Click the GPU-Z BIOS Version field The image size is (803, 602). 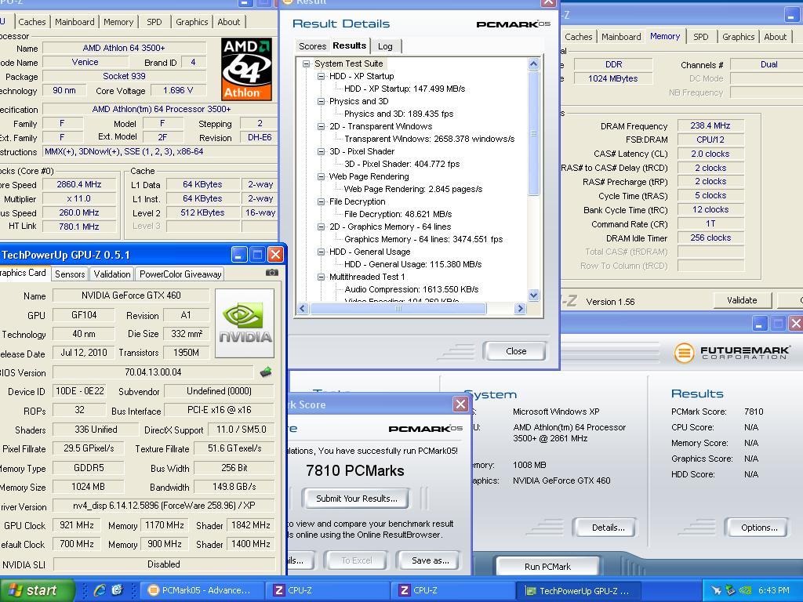tap(153, 372)
